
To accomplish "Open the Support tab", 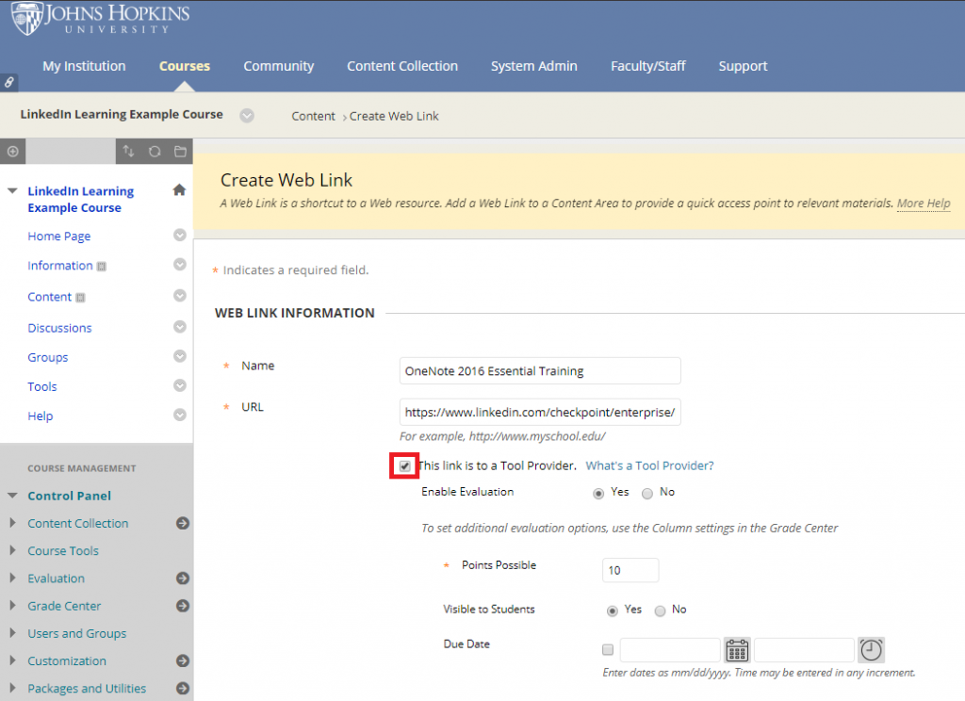I will 743,66.
